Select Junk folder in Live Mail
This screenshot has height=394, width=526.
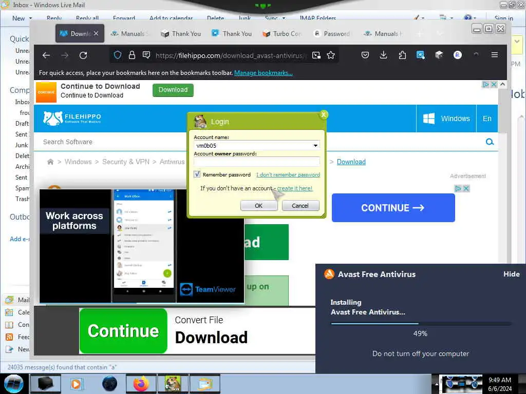click(22, 145)
